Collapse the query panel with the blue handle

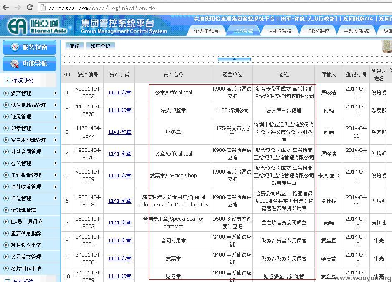point(234,59)
